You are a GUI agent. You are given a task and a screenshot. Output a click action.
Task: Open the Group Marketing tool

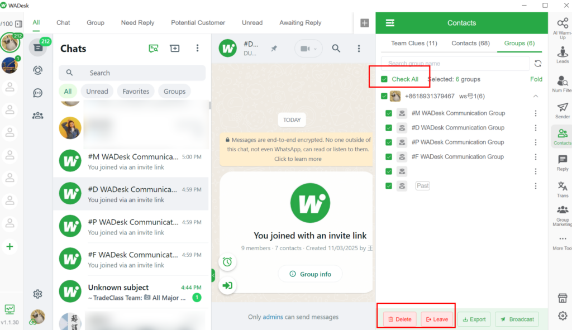[563, 216]
